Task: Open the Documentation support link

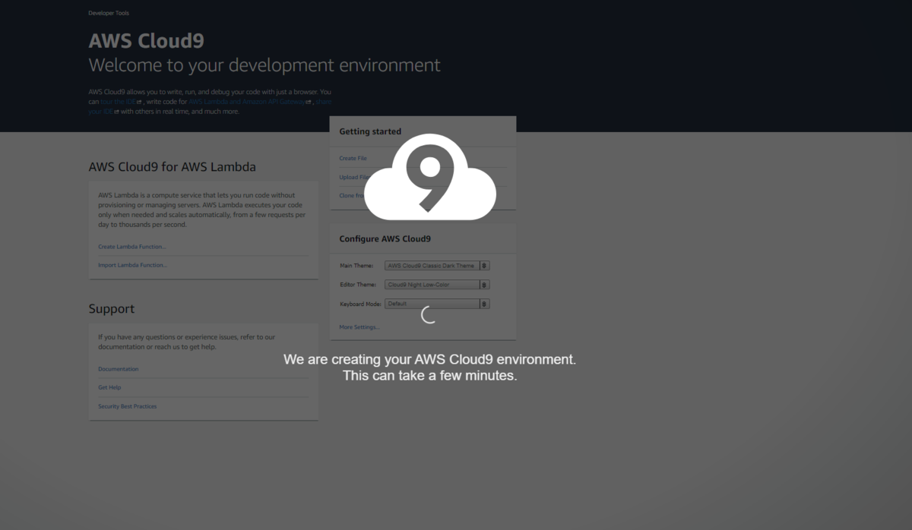Action: 119,369
